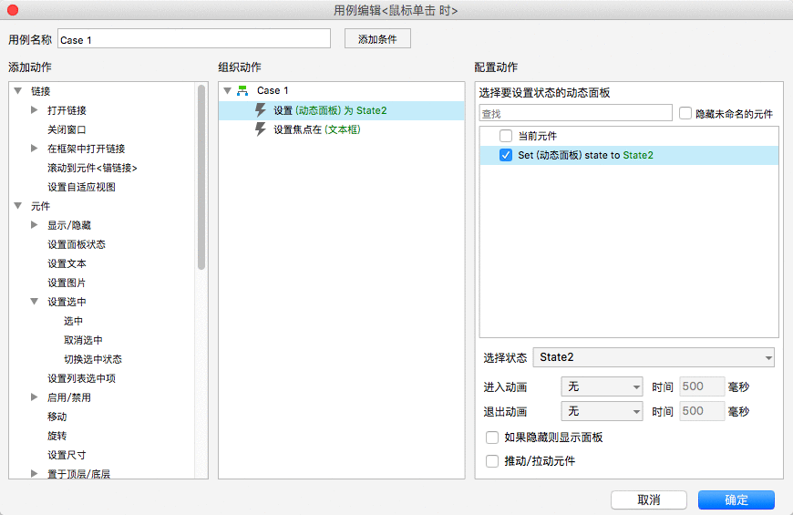This screenshot has width=793, height=515.
Task: Confirm with the 确定 button
Action: click(736, 500)
